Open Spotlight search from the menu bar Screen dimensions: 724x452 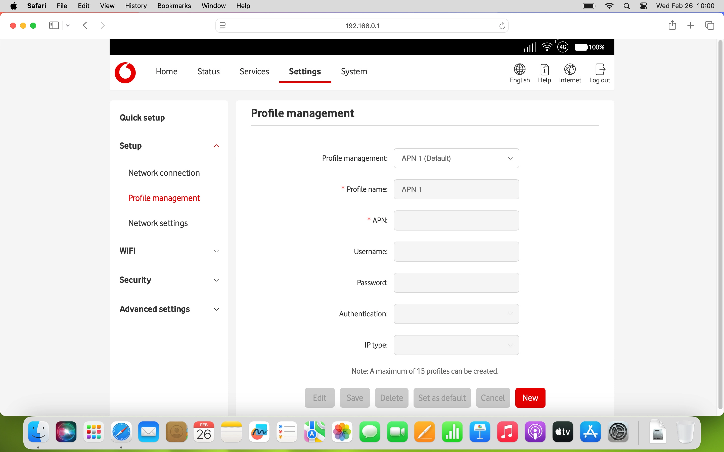(x=627, y=6)
